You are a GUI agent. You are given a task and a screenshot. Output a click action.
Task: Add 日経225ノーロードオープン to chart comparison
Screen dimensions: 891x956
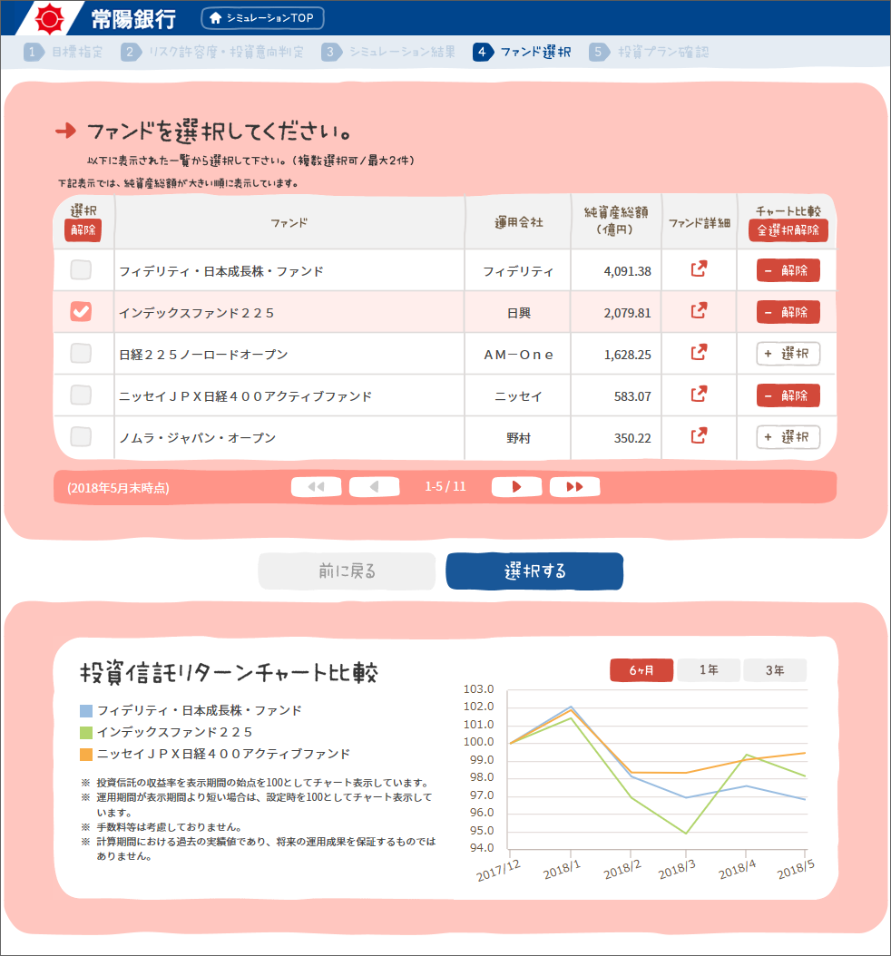coord(788,354)
